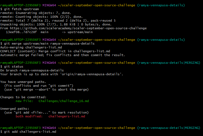The width and height of the screenshot is (203, 136).
Task: Click the 'git merge --abort' hint line
Action: tap(46, 90)
